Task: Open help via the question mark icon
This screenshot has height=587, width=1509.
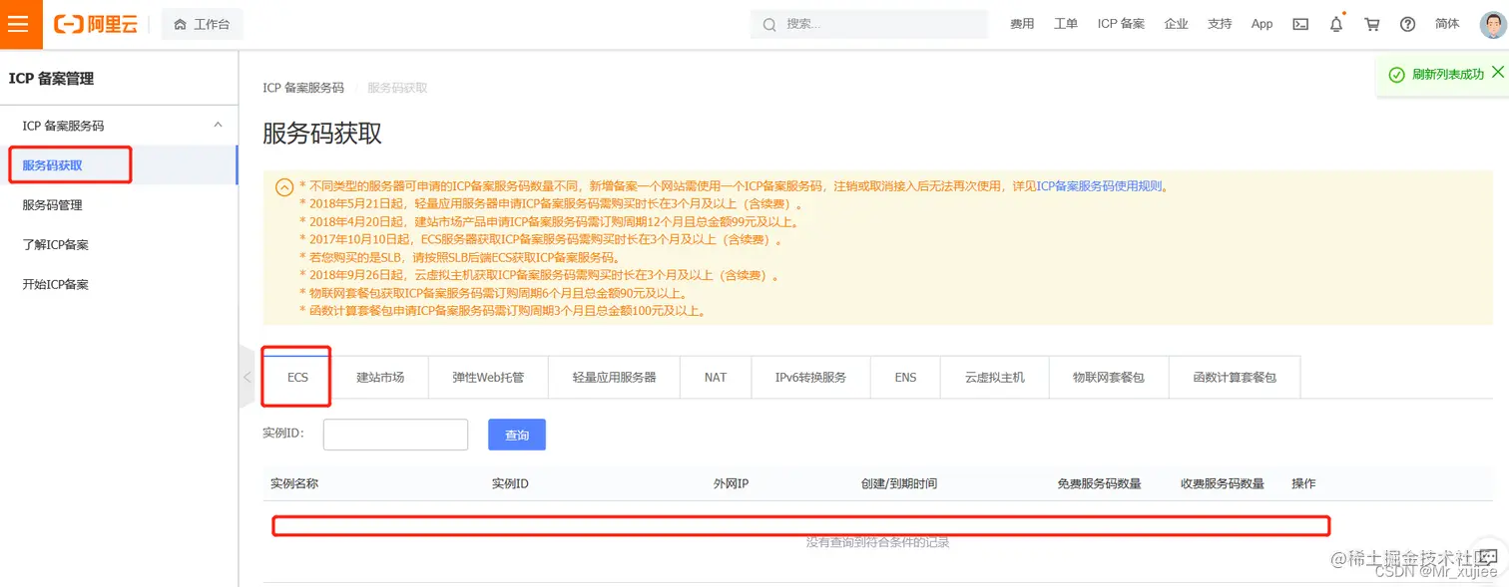Action: tap(1407, 24)
